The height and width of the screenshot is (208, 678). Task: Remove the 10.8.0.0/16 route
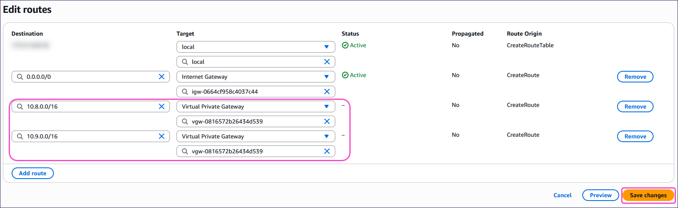[x=635, y=106]
